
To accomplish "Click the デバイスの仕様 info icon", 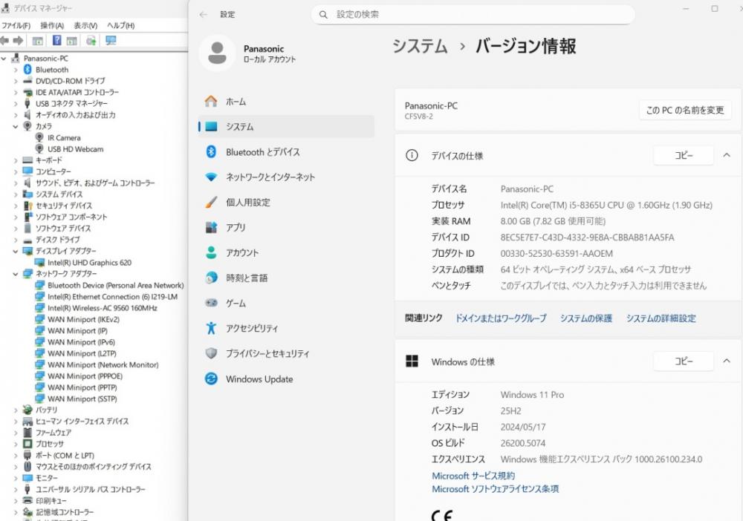I will (x=412, y=155).
